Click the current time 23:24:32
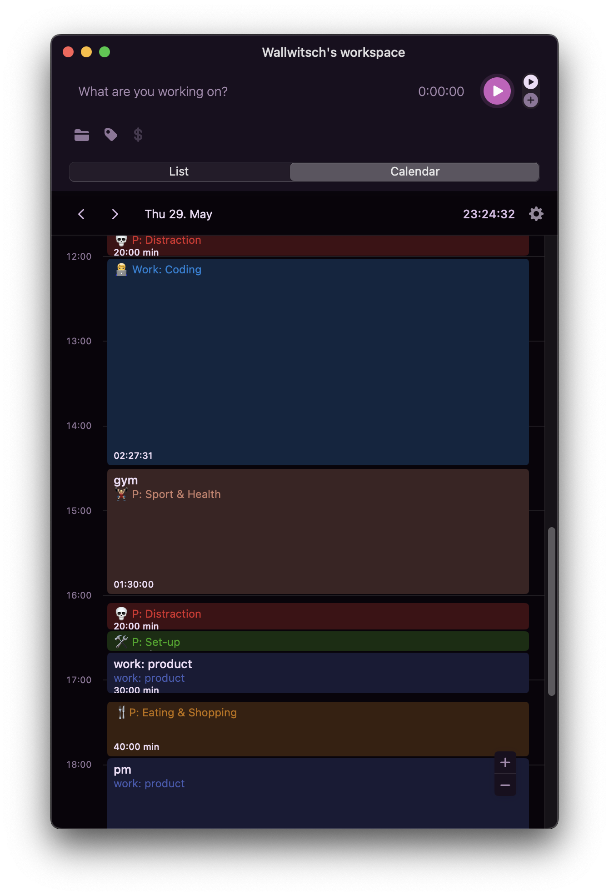Viewport: 609px width, 896px height. (489, 214)
